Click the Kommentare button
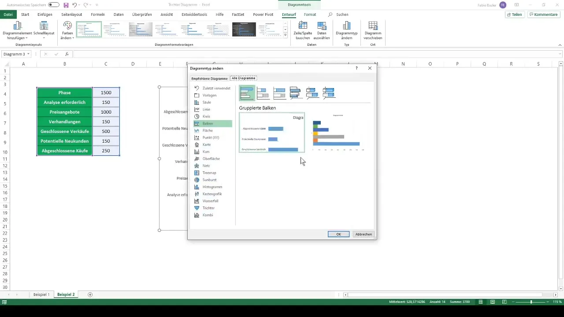The height and width of the screenshot is (317, 564). [543, 15]
